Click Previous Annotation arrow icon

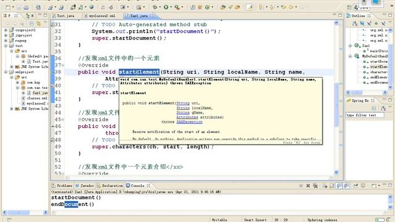tap(272, 7)
